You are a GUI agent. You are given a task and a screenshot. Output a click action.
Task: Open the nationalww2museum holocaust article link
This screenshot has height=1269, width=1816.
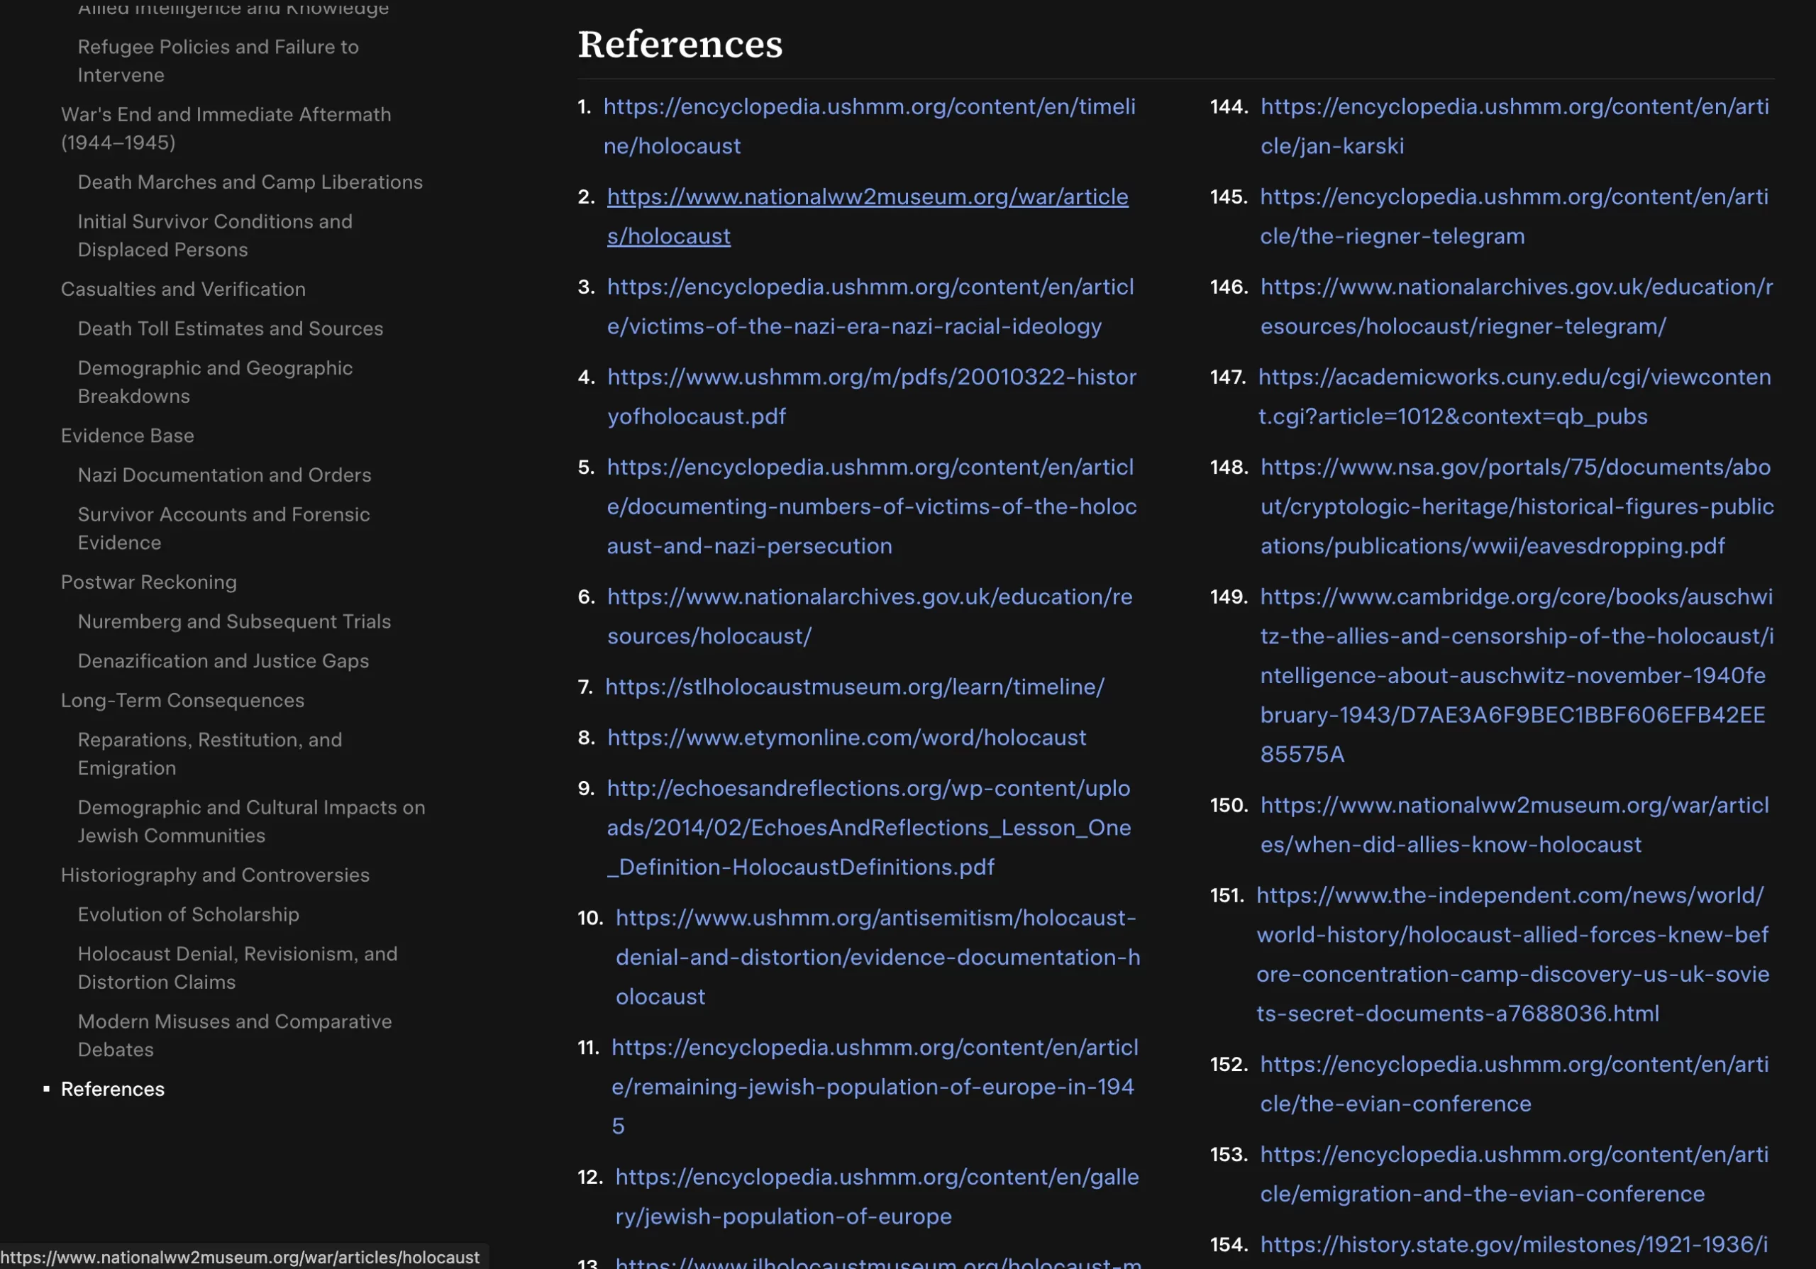[867, 197]
